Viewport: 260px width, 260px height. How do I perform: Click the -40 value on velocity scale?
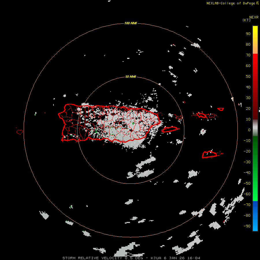click(x=247, y=173)
